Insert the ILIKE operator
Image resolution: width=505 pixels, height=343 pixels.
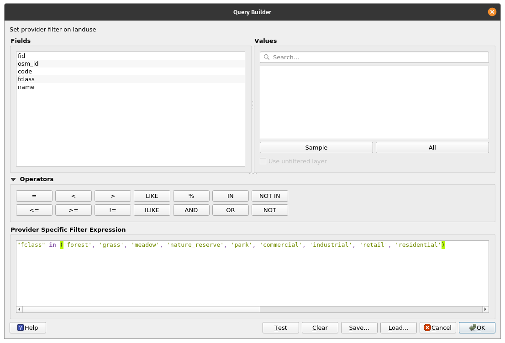(152, 210)
